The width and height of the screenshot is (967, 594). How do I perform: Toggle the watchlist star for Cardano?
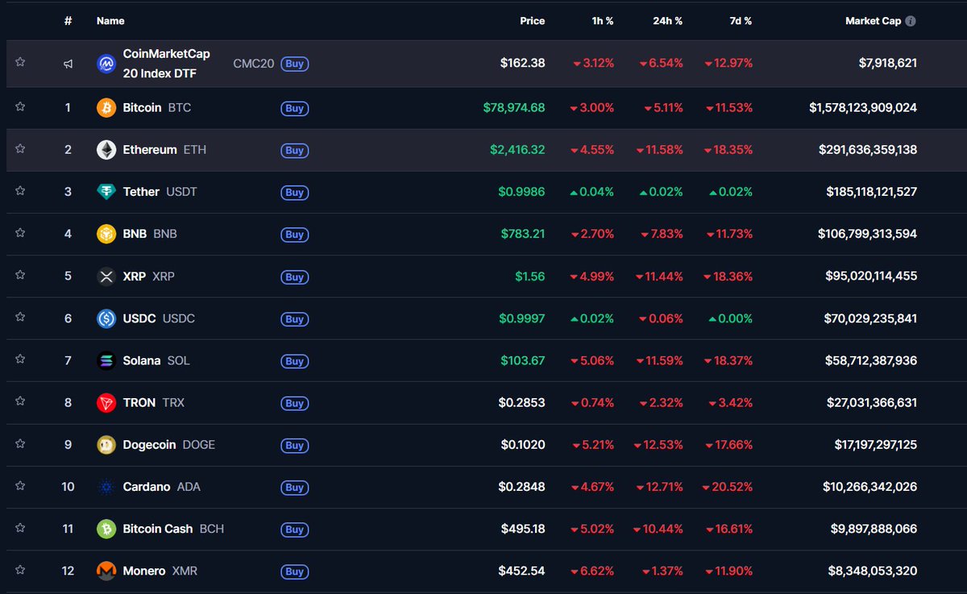[x=20, y=486]
